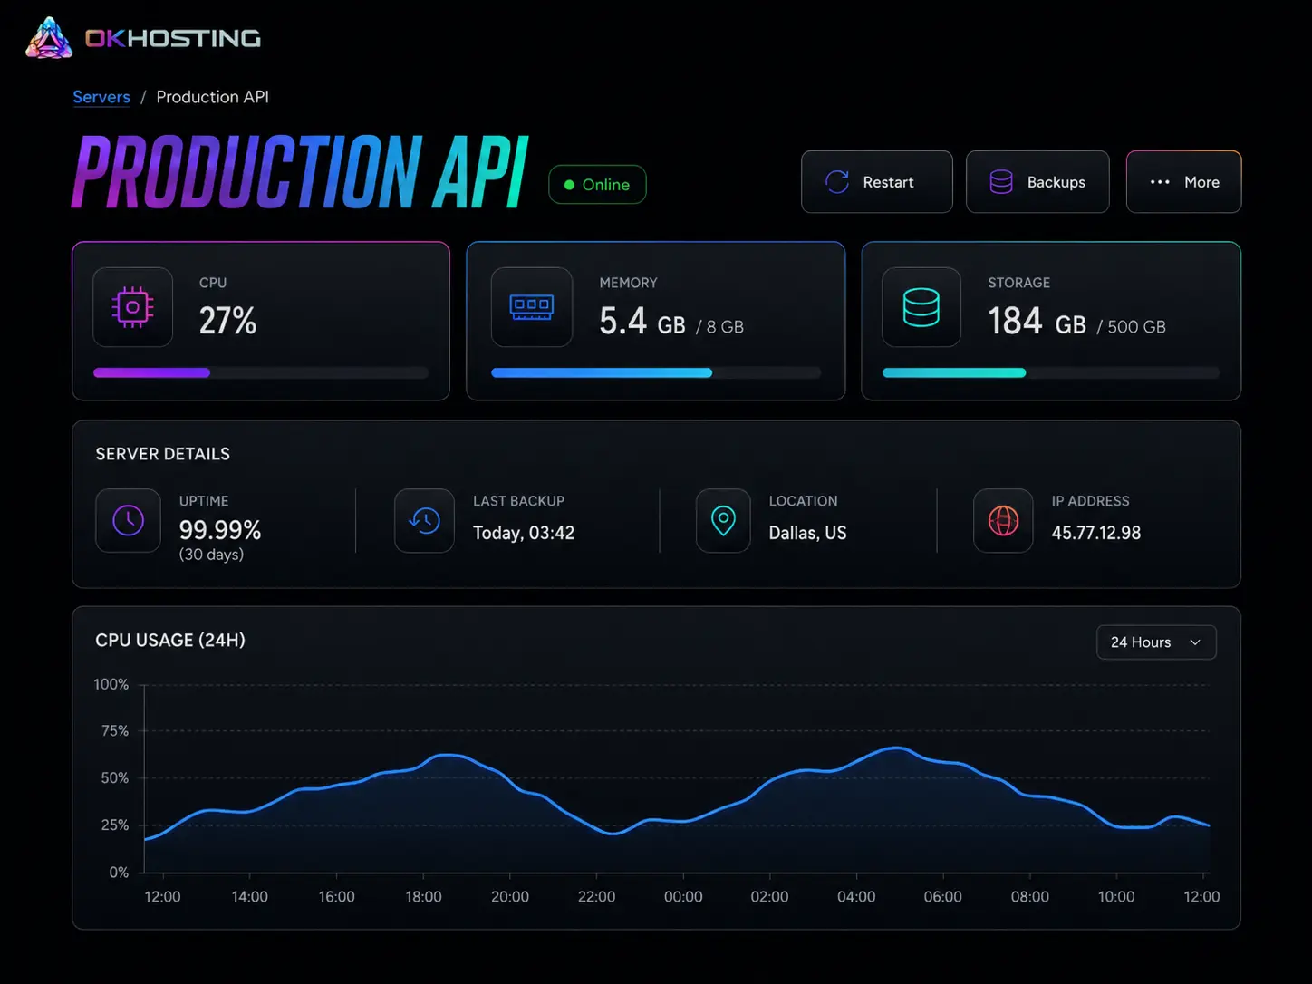Click the 50% label on the chart axis

115,777
